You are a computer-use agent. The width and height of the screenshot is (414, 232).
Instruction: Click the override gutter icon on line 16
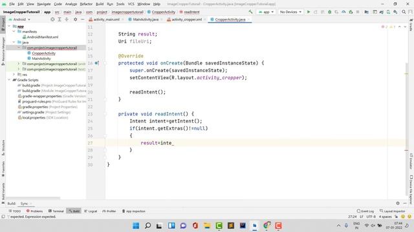click(x=97, y=63)
